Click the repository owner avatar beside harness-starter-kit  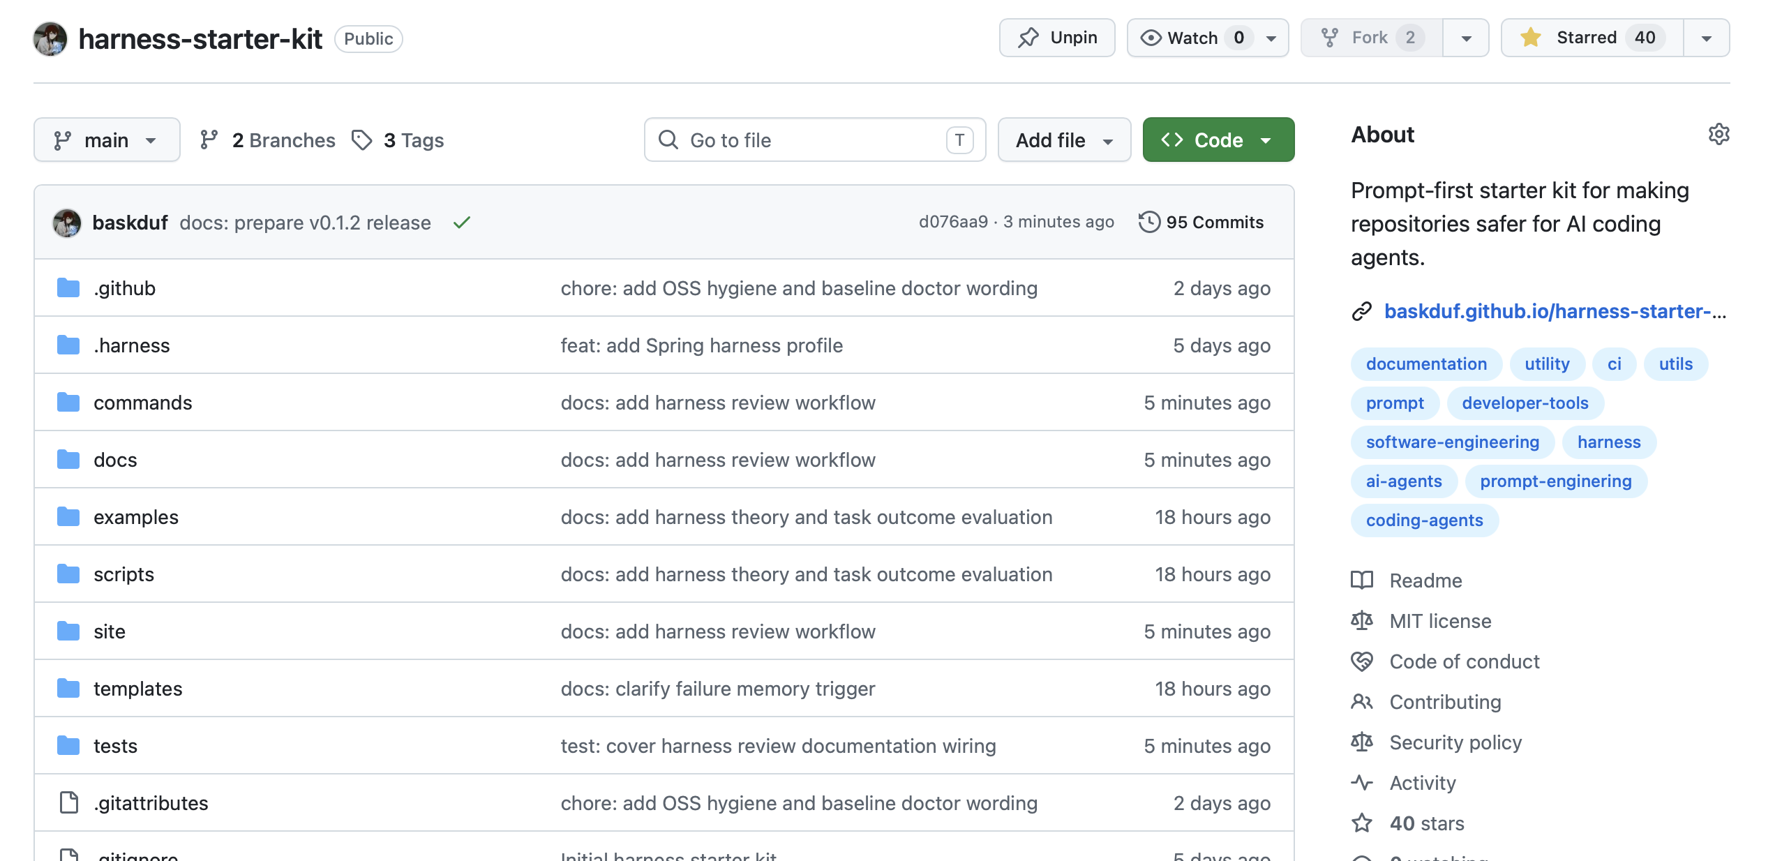pos(50,38)
